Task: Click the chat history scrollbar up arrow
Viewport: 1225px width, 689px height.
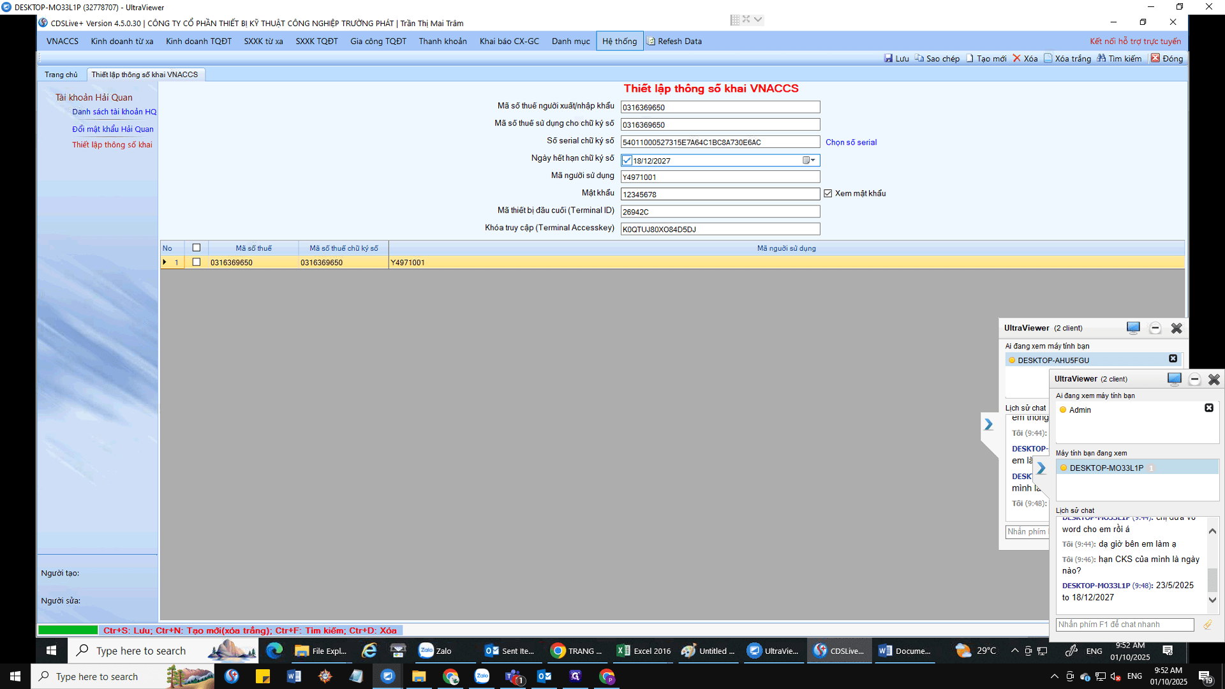Action: point(1212,531)
